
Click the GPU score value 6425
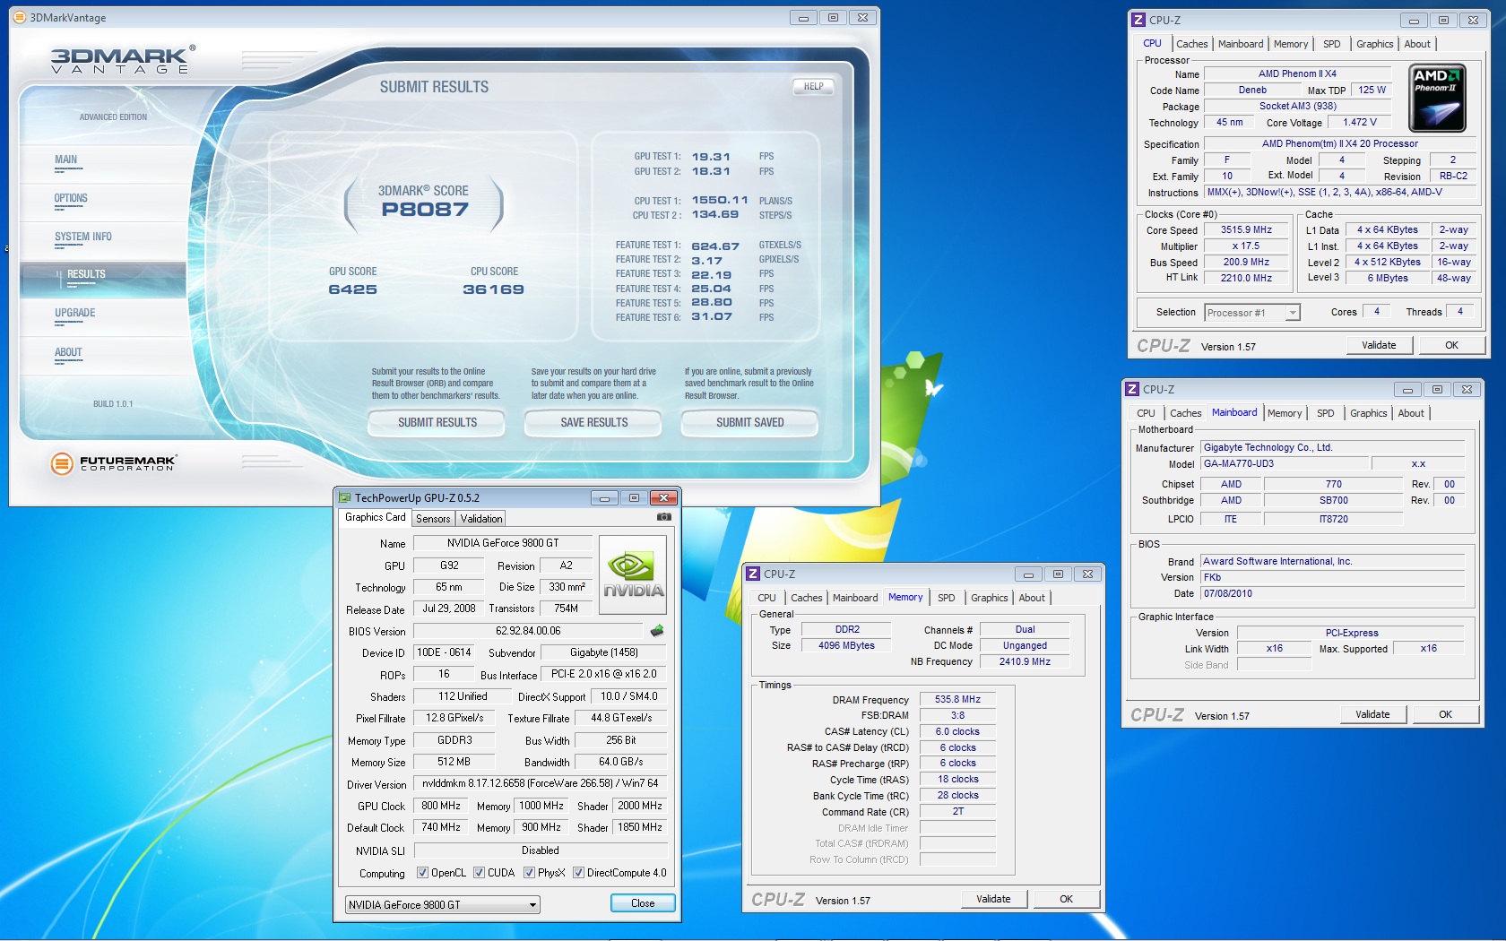pos(352,289)
